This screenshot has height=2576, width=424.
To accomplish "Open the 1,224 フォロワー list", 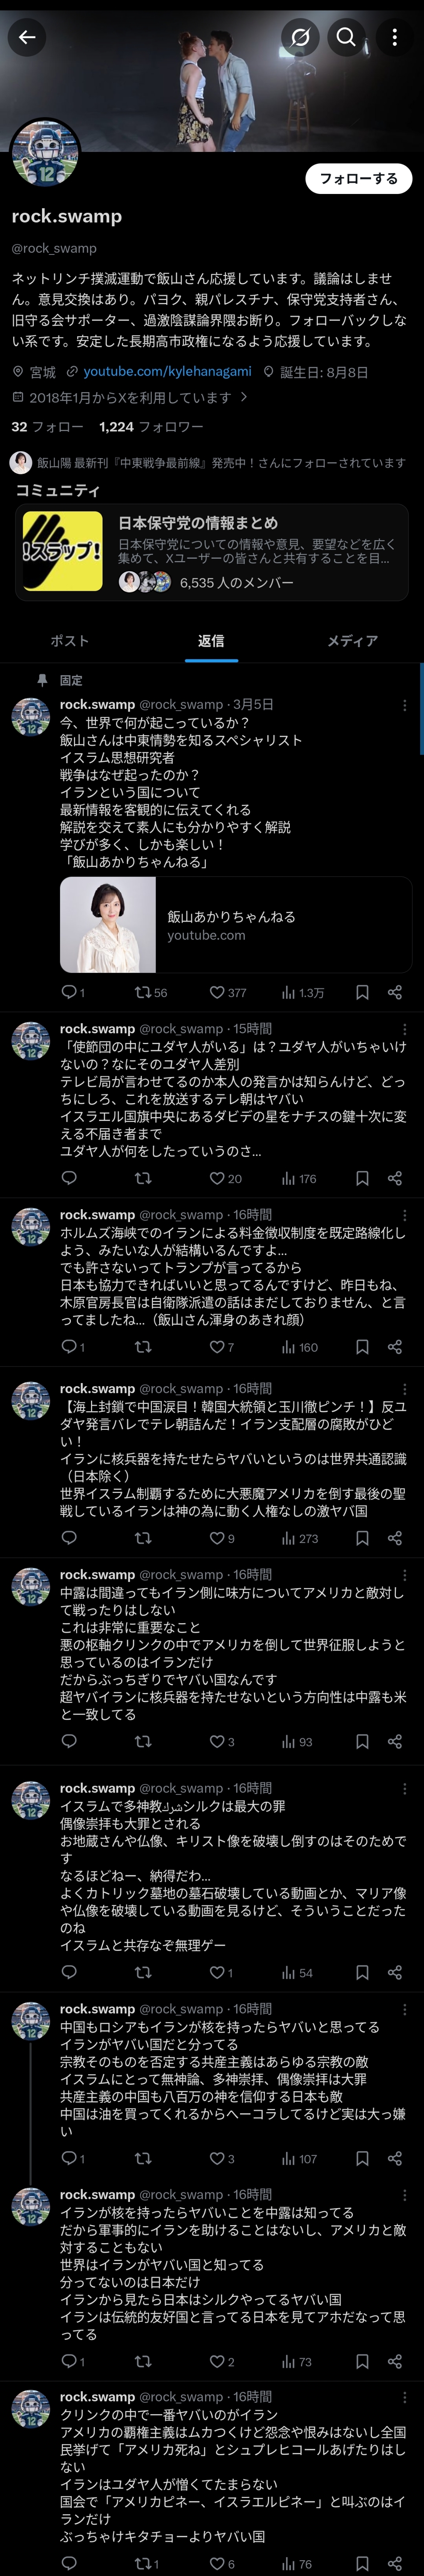I will (x=151, y=426).
